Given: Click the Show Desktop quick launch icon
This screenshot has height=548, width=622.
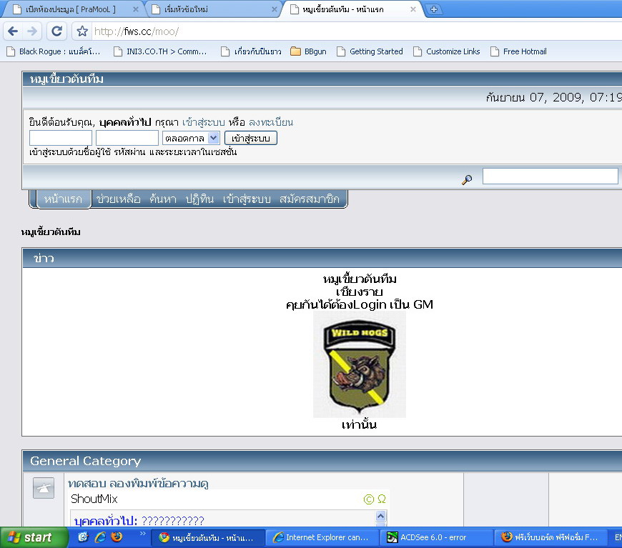Looking at the screenshot, I should [x=83, y=537].
